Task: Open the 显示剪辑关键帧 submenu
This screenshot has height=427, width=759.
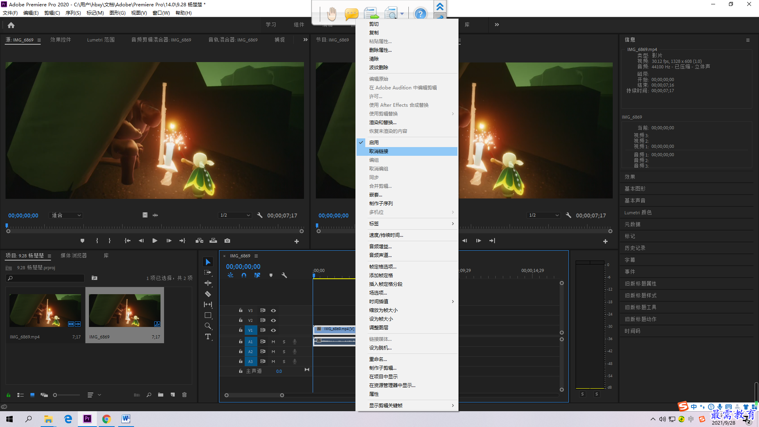Action: (x=407, y=406)
